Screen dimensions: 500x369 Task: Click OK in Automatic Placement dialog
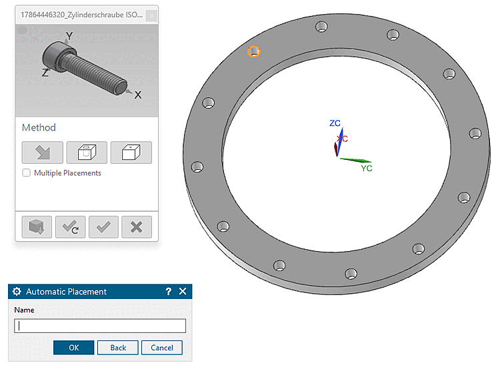click(x=73, y=347)
